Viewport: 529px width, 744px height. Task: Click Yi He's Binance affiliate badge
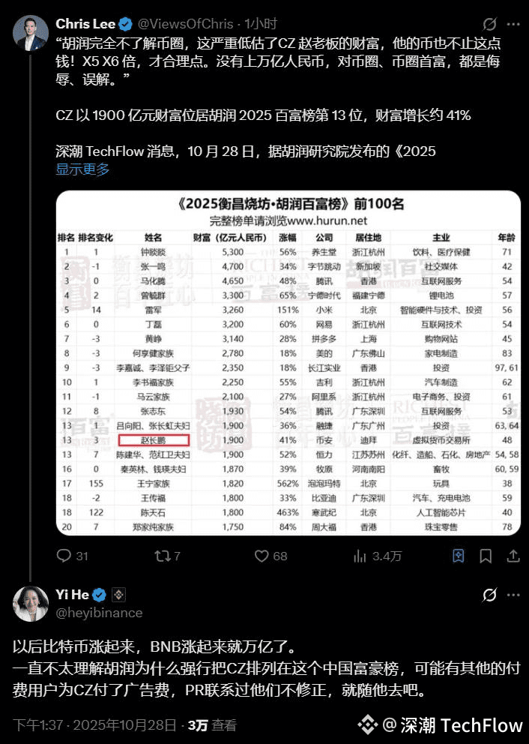pos(118,595)
